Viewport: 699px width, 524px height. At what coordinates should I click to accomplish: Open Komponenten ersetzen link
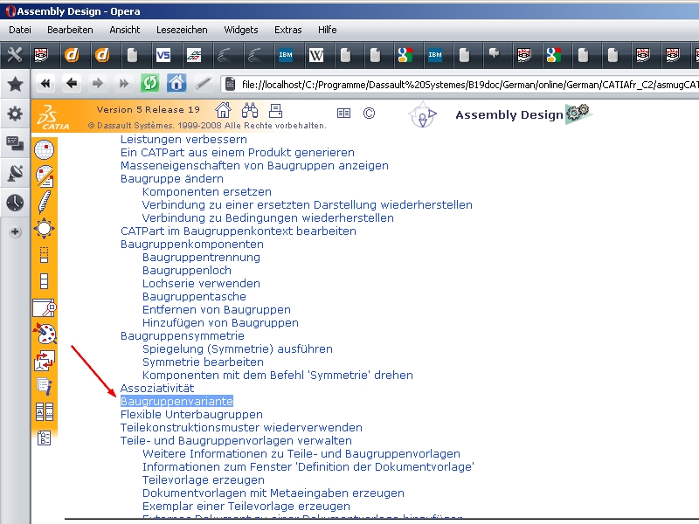pos(207,191)
